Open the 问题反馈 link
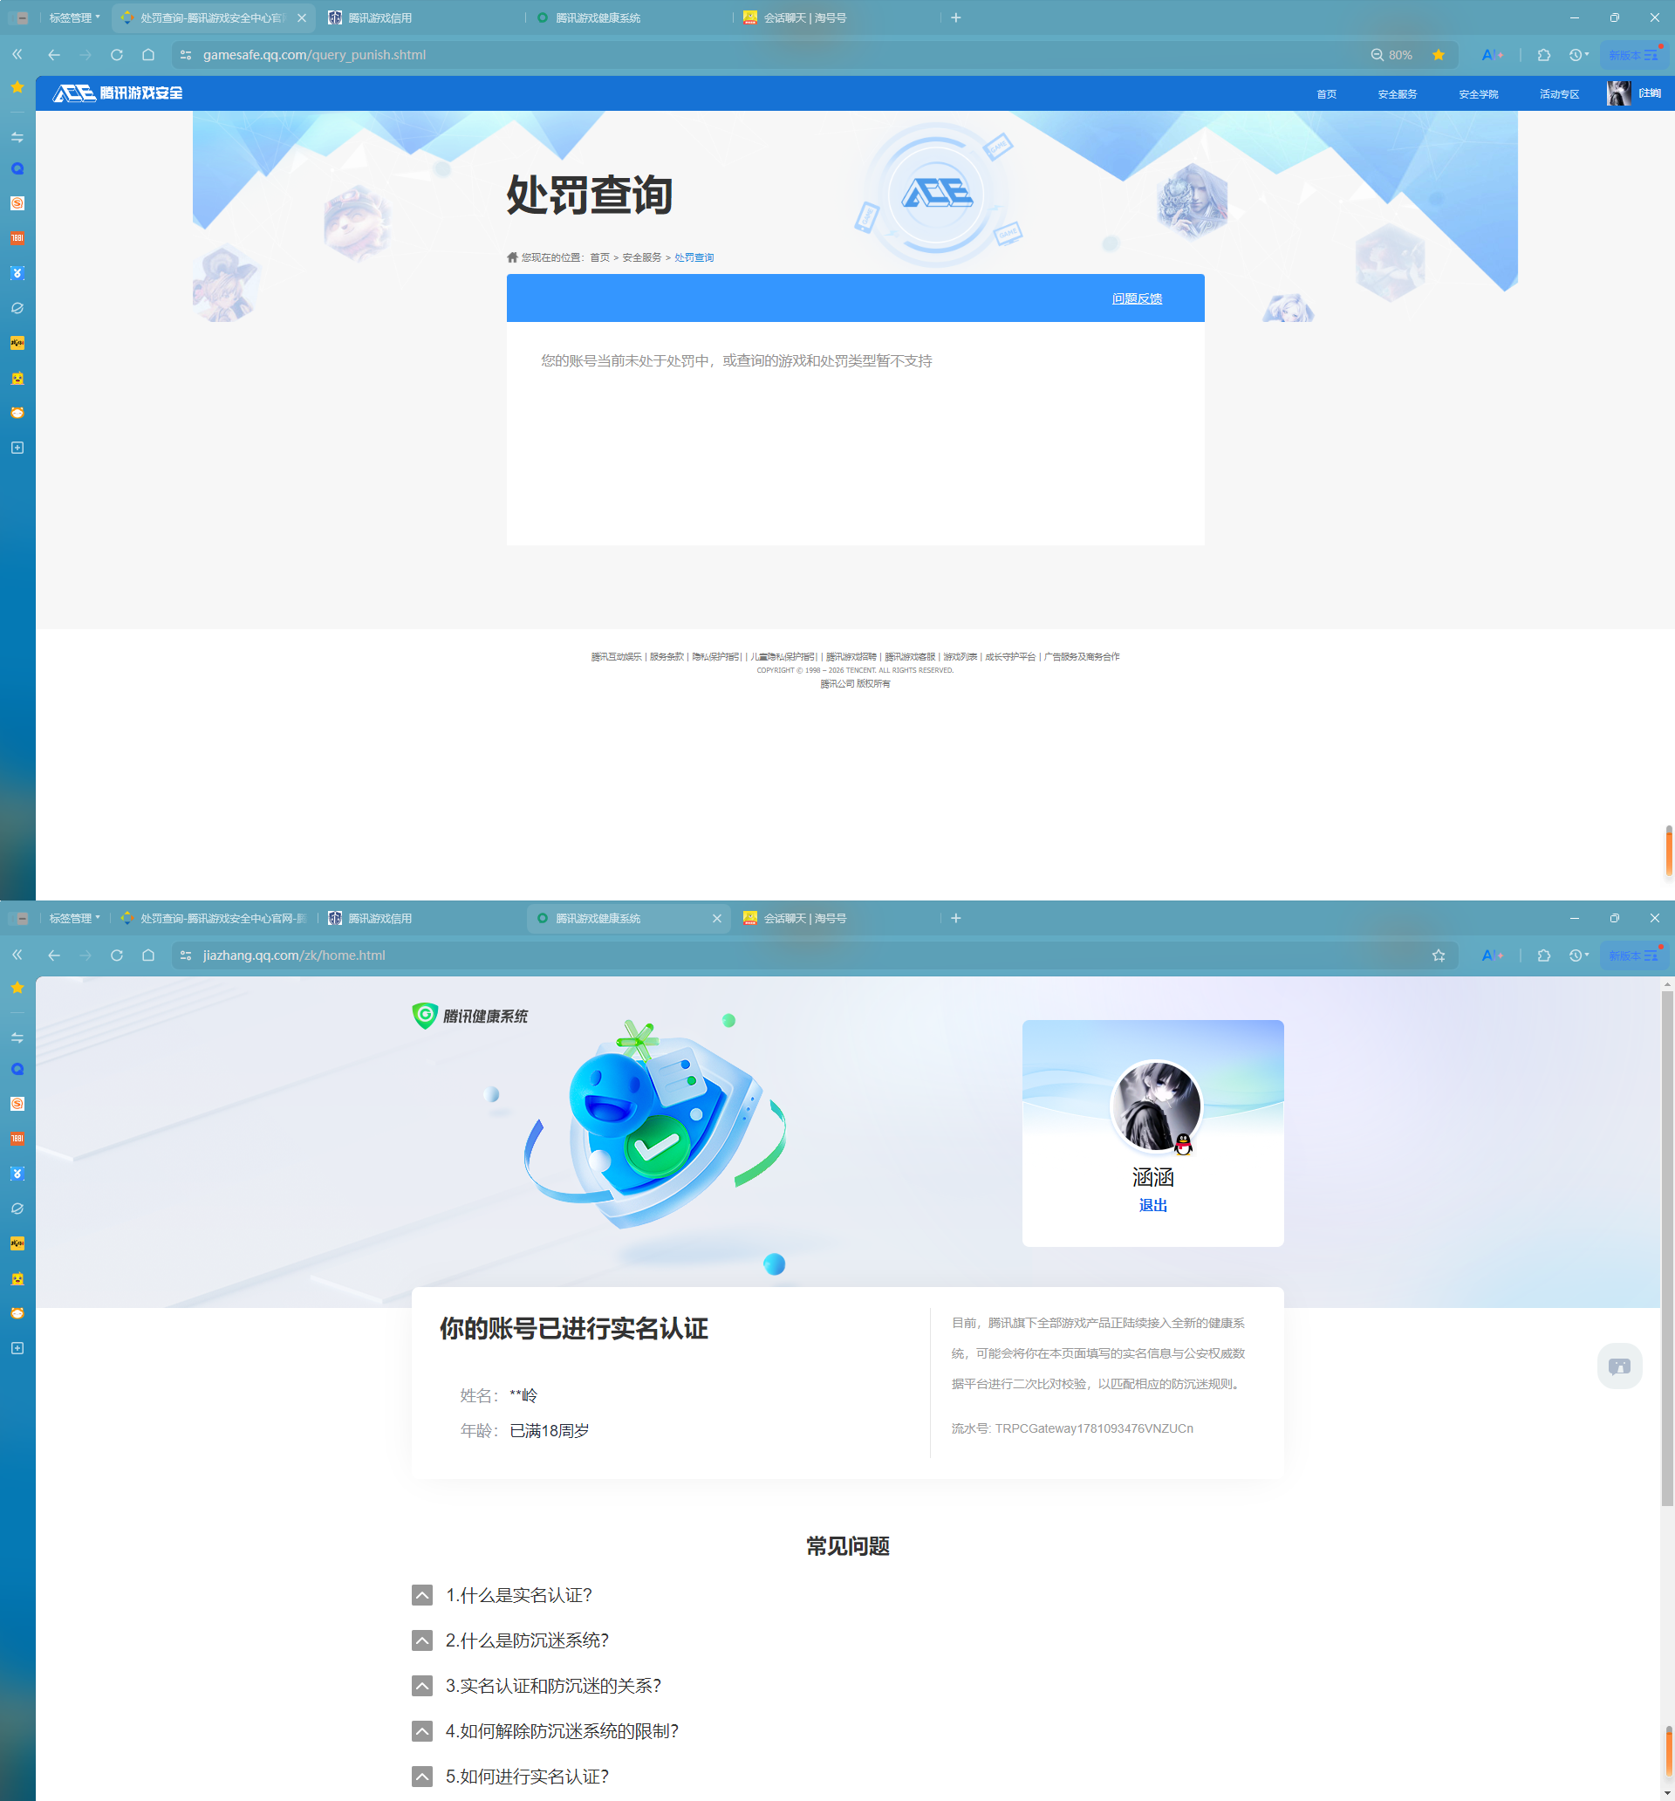The height and width of the screenshot is (1801, 1675). point(1137,298)
